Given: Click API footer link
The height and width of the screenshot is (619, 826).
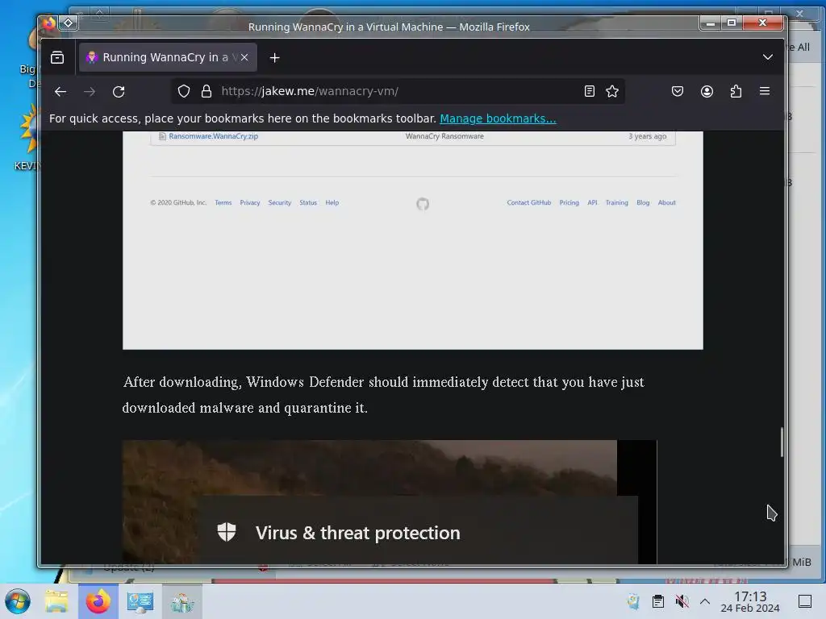Looking at the screenshot, I should 592,202.
